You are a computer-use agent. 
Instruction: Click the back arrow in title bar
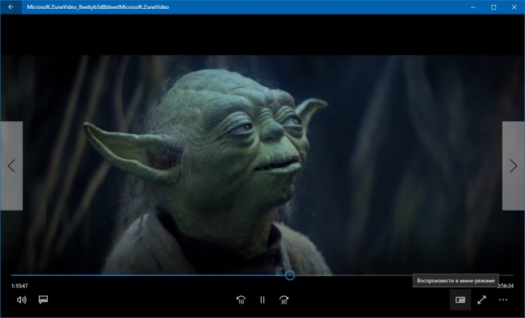(x=11, y=7)
